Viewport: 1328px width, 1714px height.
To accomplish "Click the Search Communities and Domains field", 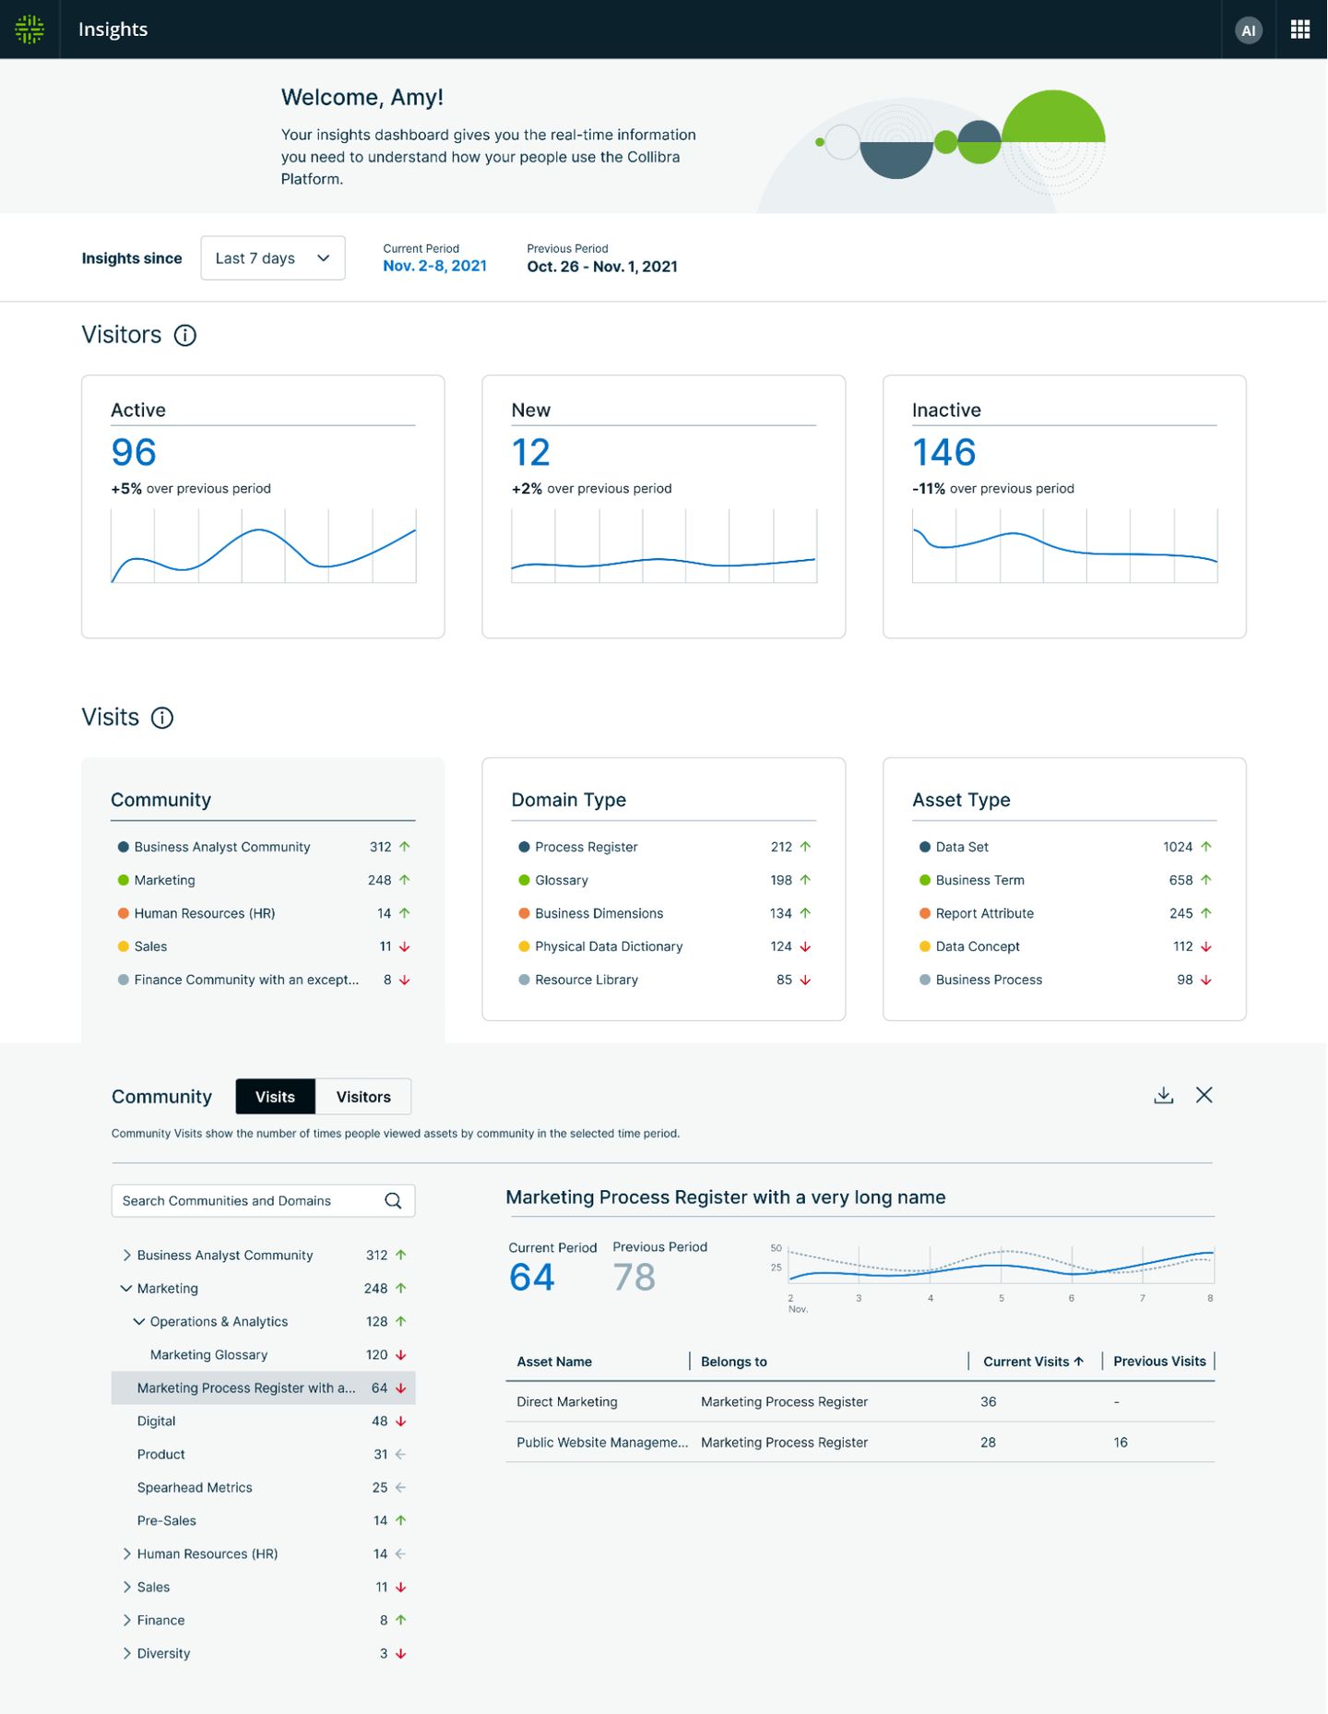I will 249,1200.
